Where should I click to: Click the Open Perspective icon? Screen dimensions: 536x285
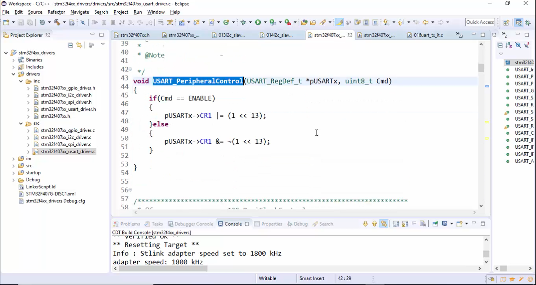pos(506,22)
